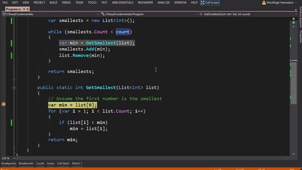
Task: Click the vertical scrollbar up arrow
Action: point(294,26)
